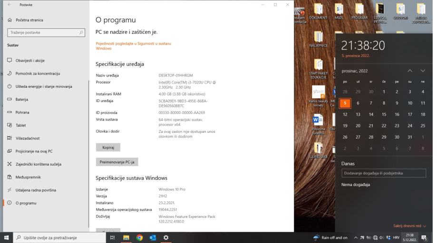Open Sigurnost u sustavu Windows link
This screenshot has width=437, height=243.
coord(134,46)
